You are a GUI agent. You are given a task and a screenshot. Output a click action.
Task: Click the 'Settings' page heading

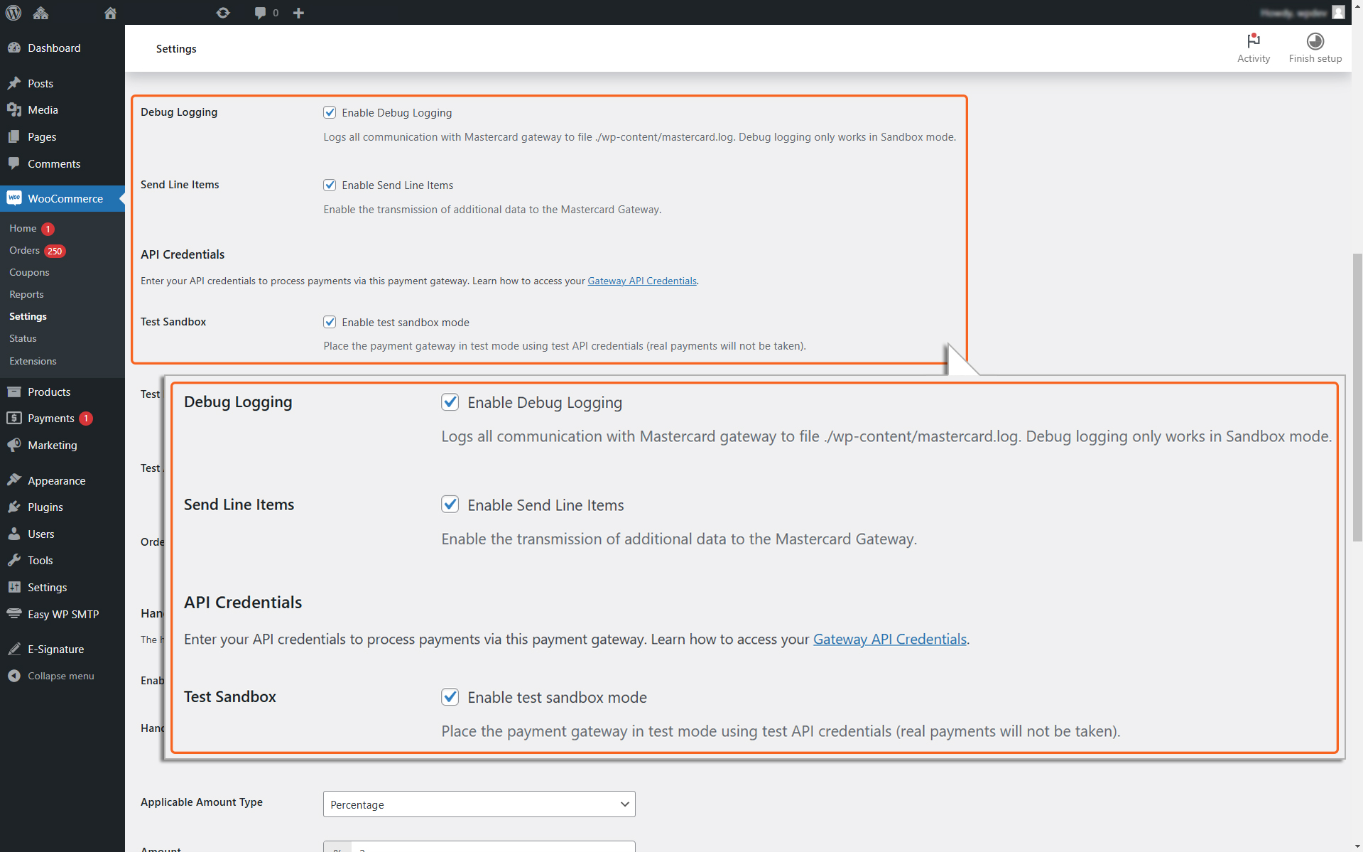176,48
